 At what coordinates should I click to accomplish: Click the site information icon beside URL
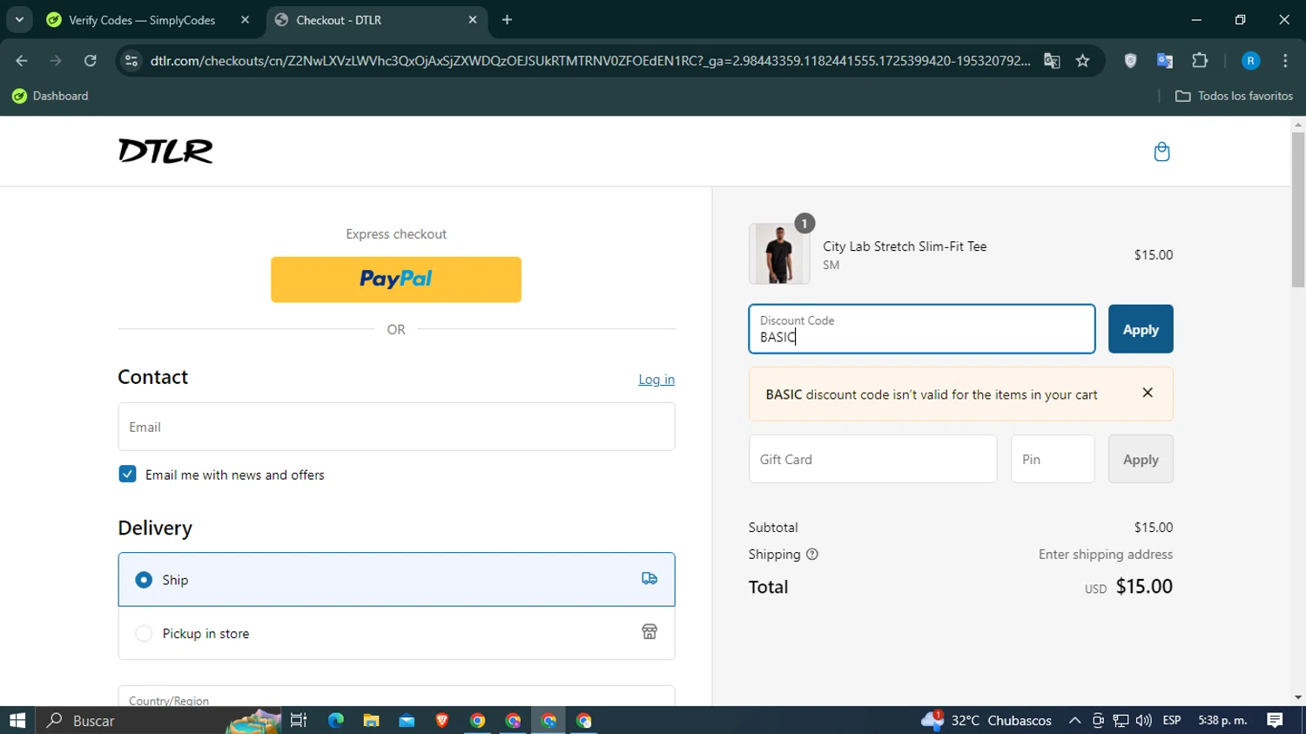tap(131, 61)
